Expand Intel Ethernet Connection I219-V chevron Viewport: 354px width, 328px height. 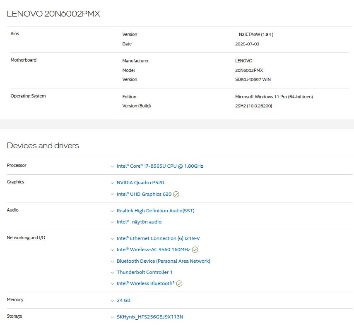click(x=112, y=238)
